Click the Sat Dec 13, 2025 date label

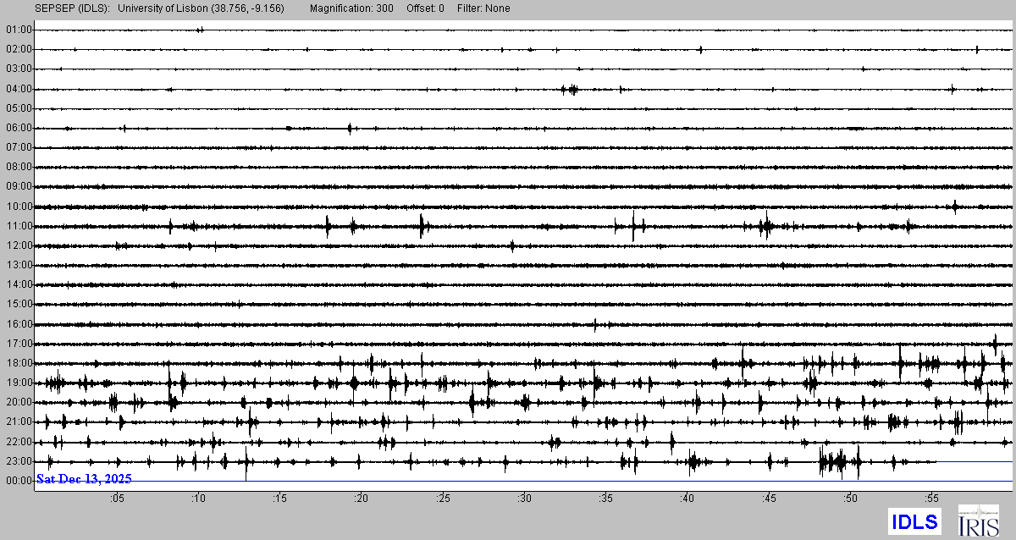point(84,479)
